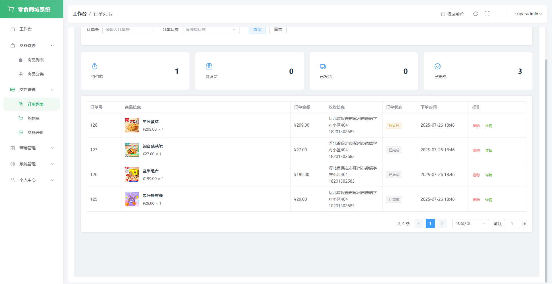The height and width of the screenshot is (284, 552).
Task: Click the shopping cart logo icon
Action: click(11, 9)
